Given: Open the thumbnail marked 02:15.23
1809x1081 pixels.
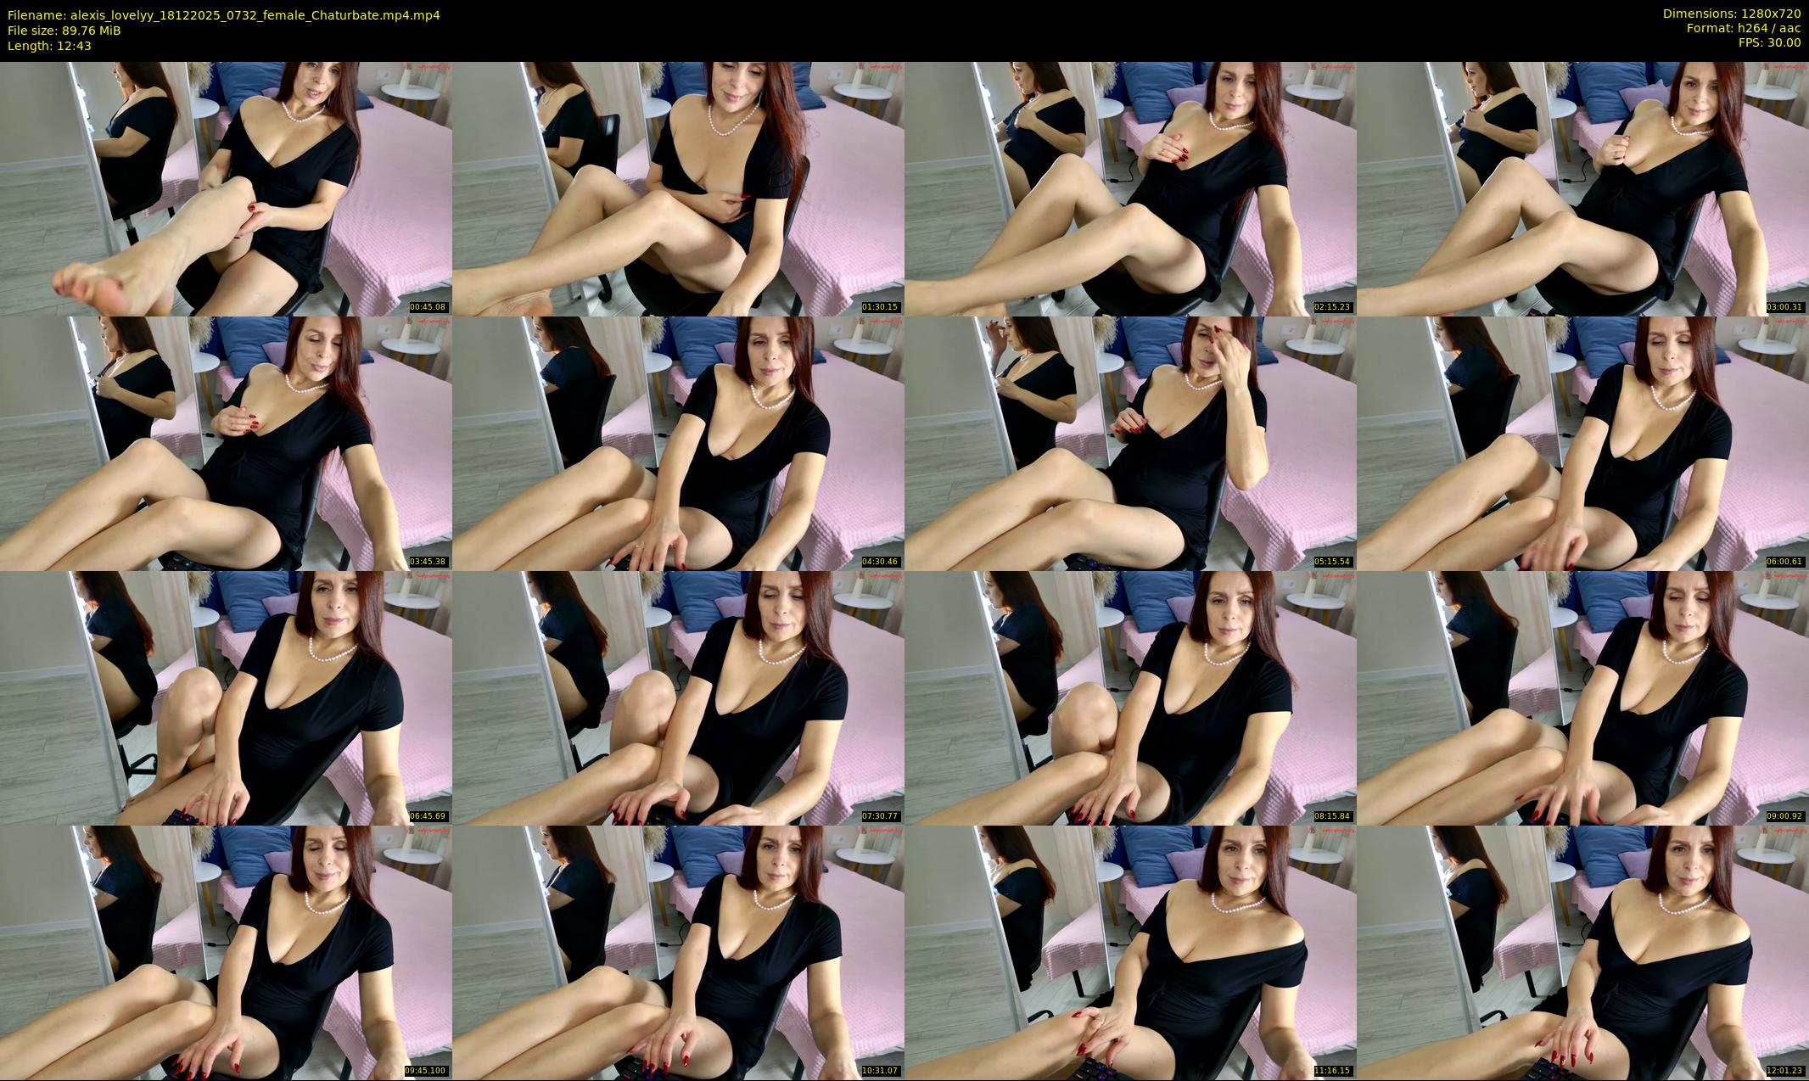Looking at the screenshot, I should 1130,188.
